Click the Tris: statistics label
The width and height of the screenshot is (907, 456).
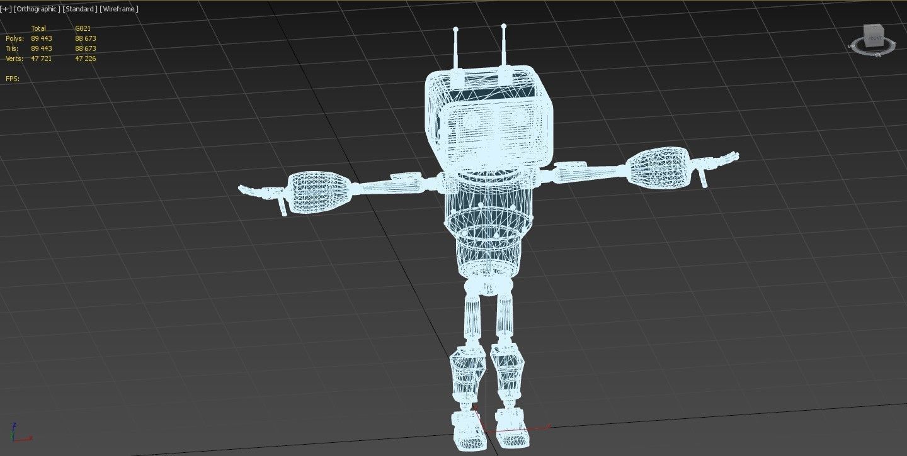(12, 48)
